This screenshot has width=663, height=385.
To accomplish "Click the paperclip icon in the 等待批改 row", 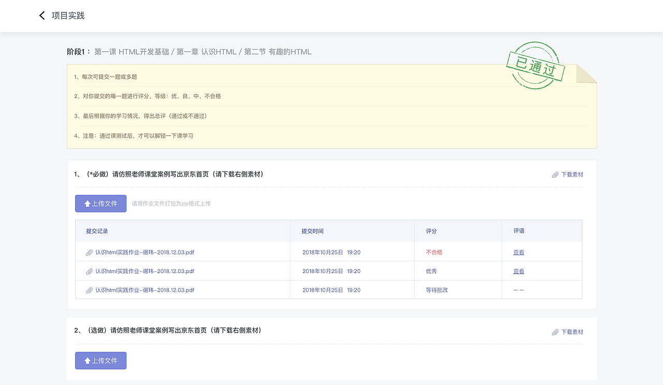I will pos(89,290).
